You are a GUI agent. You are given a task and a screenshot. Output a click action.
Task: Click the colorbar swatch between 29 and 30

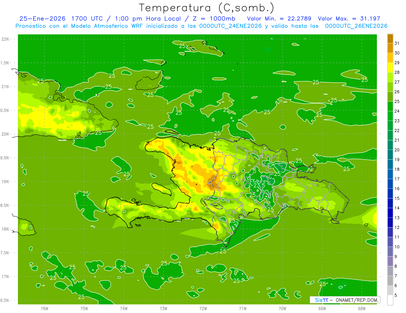(x=390, y=58)
